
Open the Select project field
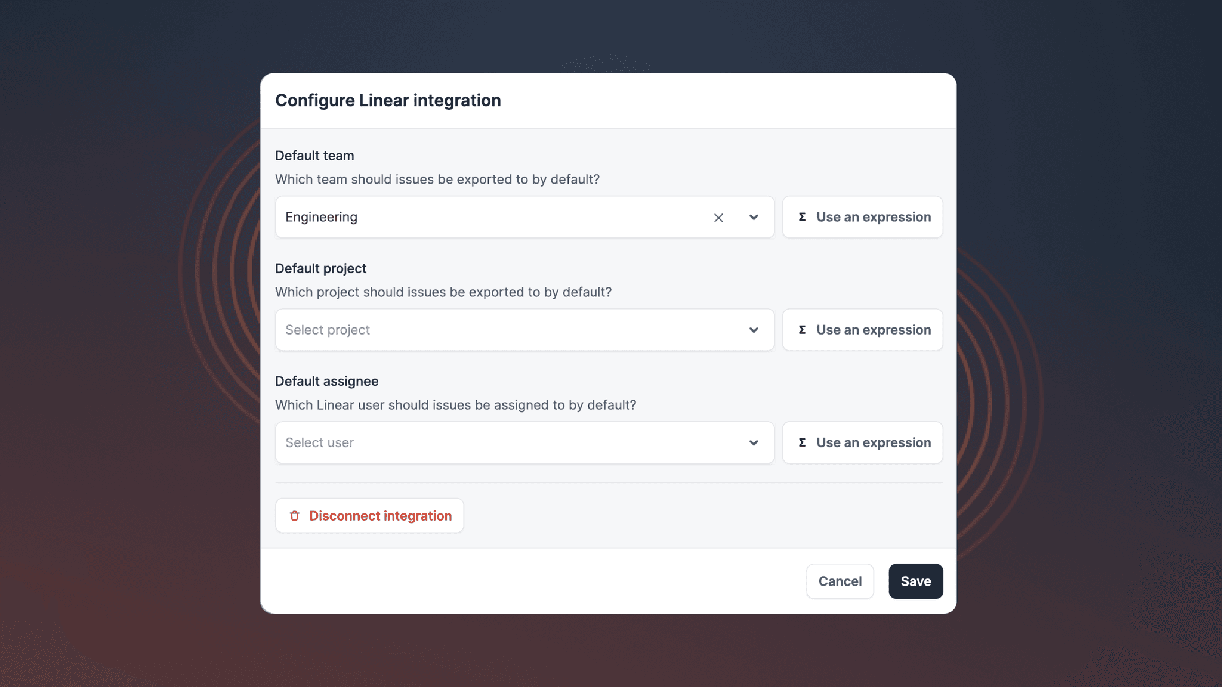coord(524,330)
